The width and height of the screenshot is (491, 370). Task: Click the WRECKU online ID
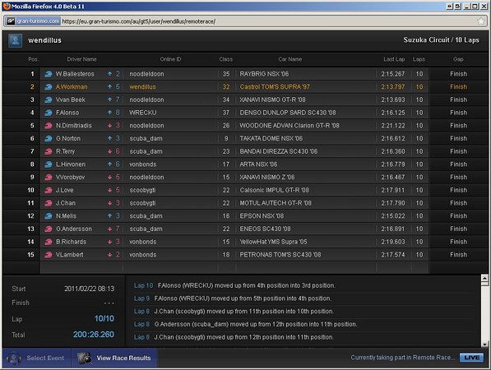point(143,113)
